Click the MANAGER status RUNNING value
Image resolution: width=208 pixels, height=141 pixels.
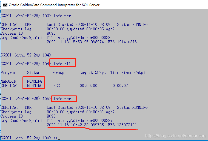(35, 81)
